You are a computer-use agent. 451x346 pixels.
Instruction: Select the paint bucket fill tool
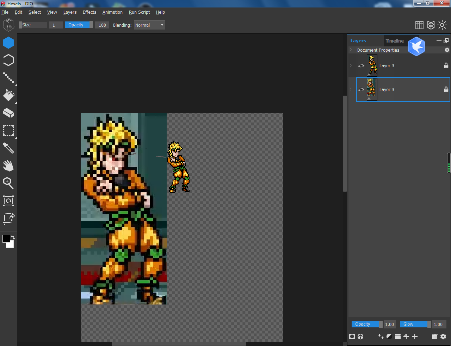(8, 95)
